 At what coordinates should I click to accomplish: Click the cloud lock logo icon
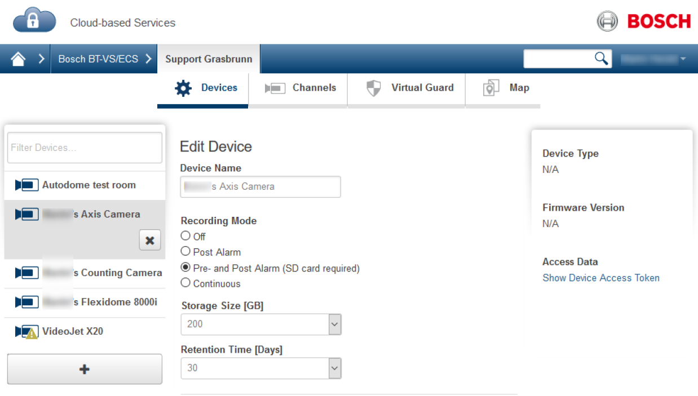coord(34,21)
